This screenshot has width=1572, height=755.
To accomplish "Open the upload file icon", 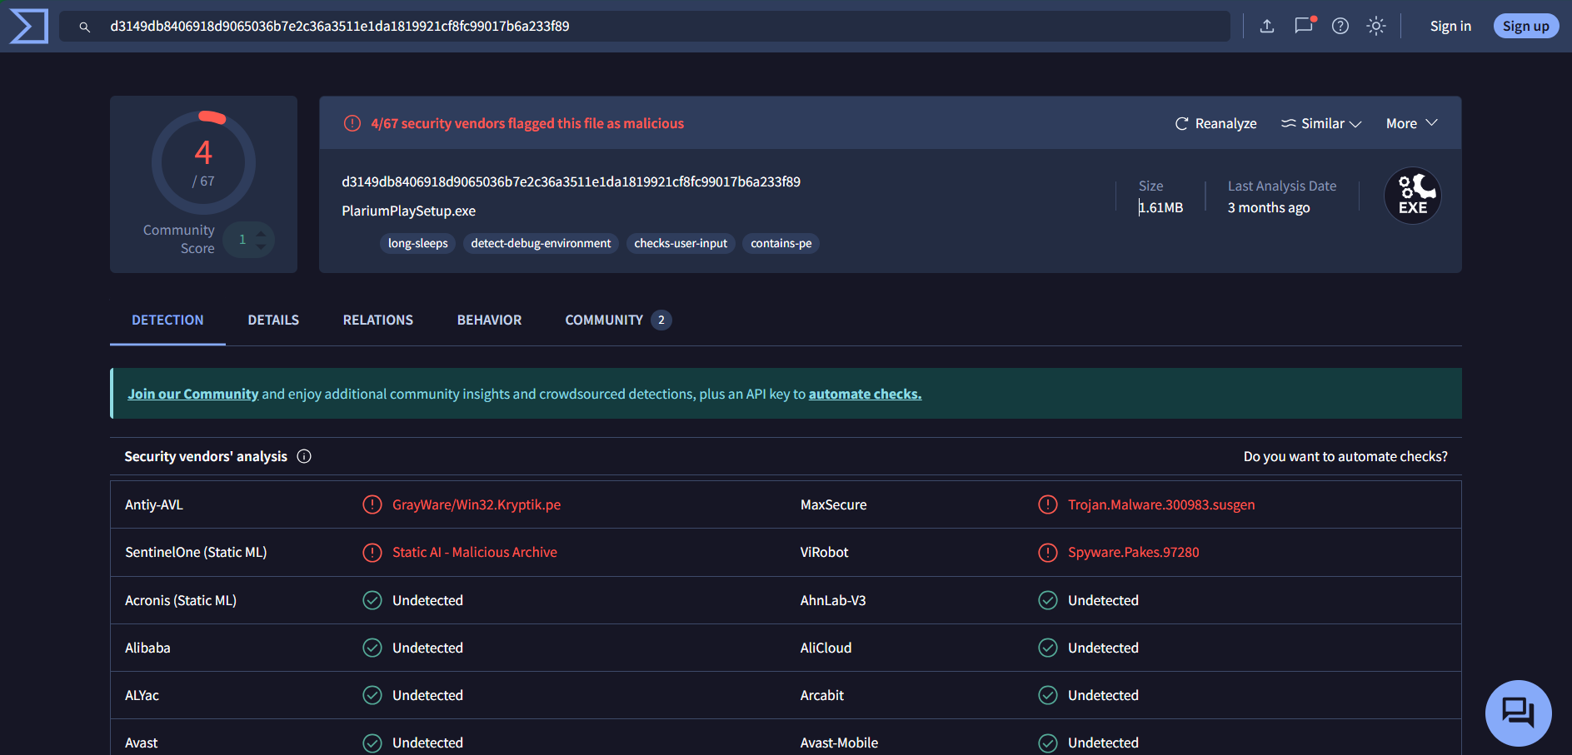I will coord(1267,26).
